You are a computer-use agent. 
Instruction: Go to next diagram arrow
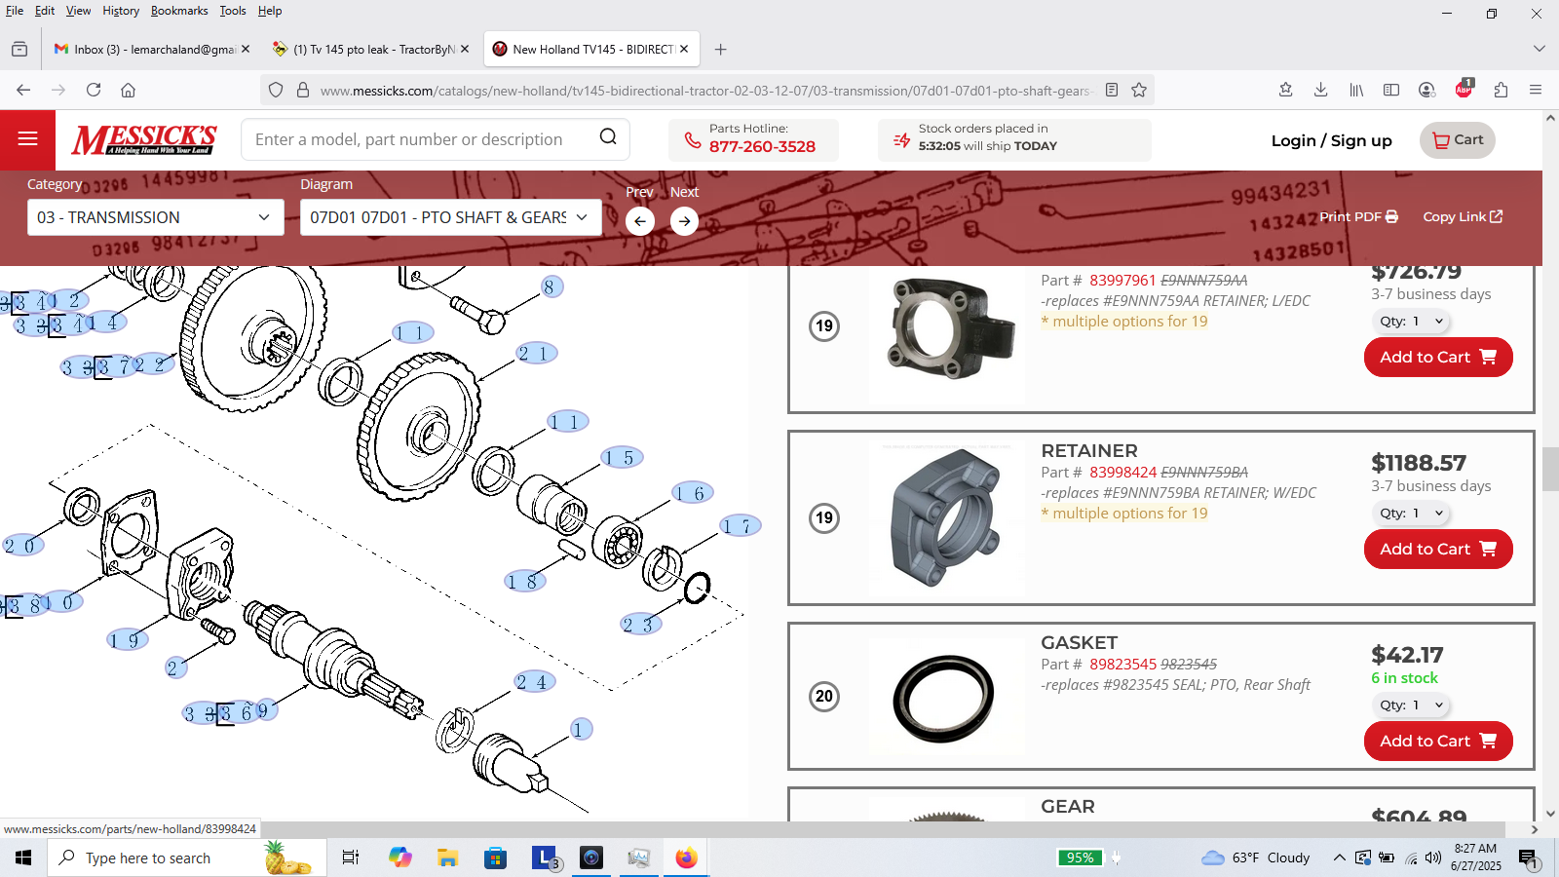(684, 221)
